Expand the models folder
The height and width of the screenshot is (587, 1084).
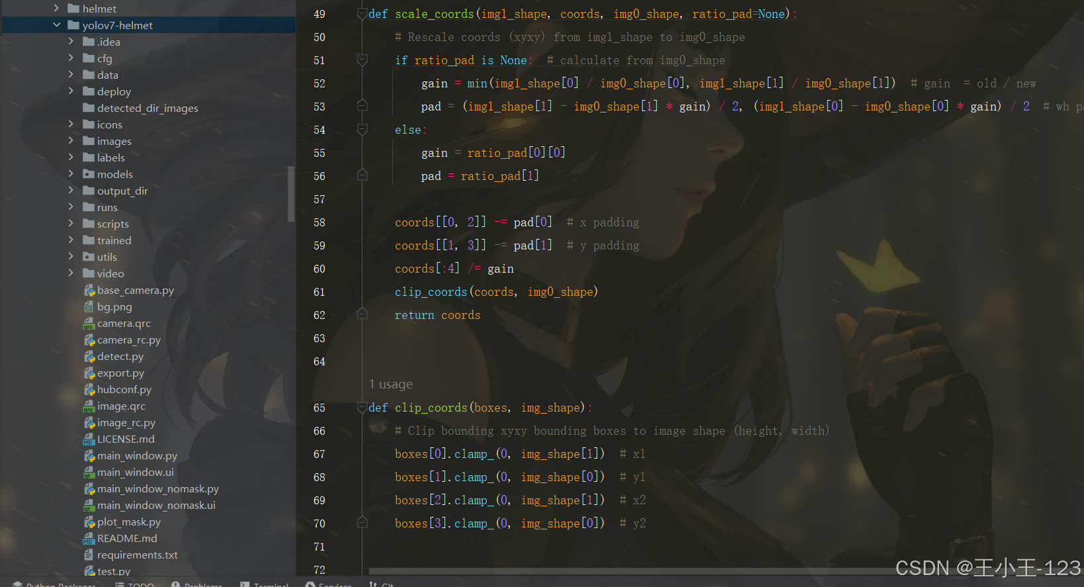coord(71,174)
